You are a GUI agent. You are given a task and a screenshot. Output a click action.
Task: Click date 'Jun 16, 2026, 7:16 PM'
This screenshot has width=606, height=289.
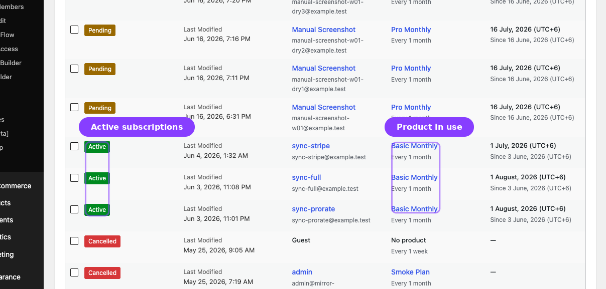pyautogui.click(x=217, y=39)
